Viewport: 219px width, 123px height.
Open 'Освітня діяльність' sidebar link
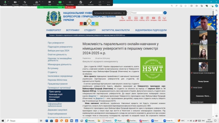[57, 55]
